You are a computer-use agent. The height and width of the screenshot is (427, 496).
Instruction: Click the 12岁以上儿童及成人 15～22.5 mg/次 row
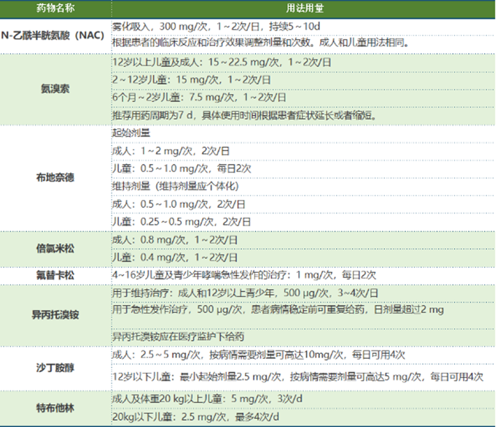point(222,63)
